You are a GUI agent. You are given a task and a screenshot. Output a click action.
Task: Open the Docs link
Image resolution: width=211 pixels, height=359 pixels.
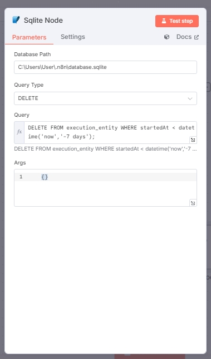(184, 37)
